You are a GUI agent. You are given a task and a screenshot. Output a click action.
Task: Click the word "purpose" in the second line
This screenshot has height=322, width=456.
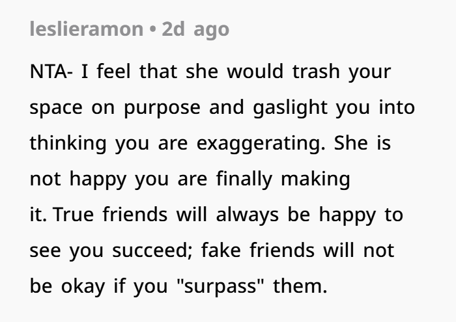click(x=162, y=108)
